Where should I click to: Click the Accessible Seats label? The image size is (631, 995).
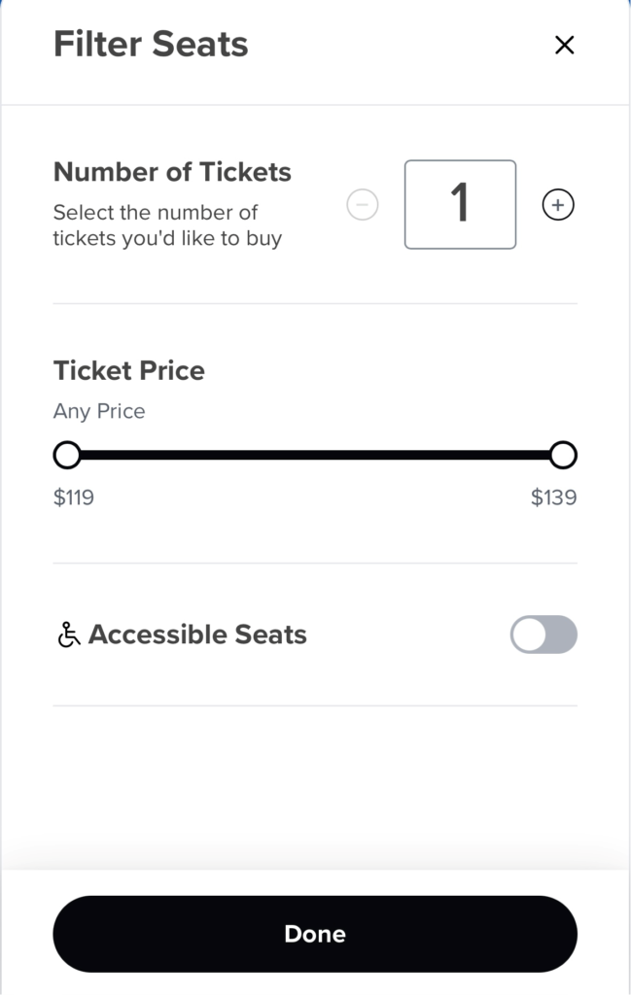[x=197, y=635]
